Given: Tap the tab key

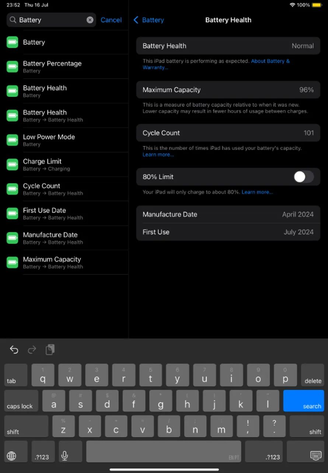Looking at the screenshot, I should click(x=16, y=375).
